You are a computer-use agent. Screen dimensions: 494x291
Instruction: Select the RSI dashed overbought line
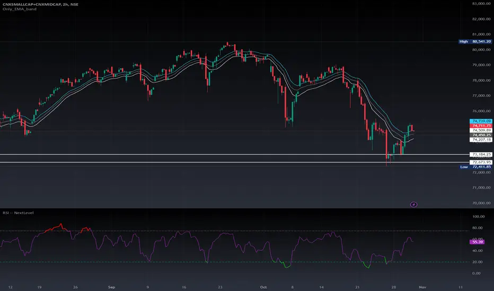(235, 231)
